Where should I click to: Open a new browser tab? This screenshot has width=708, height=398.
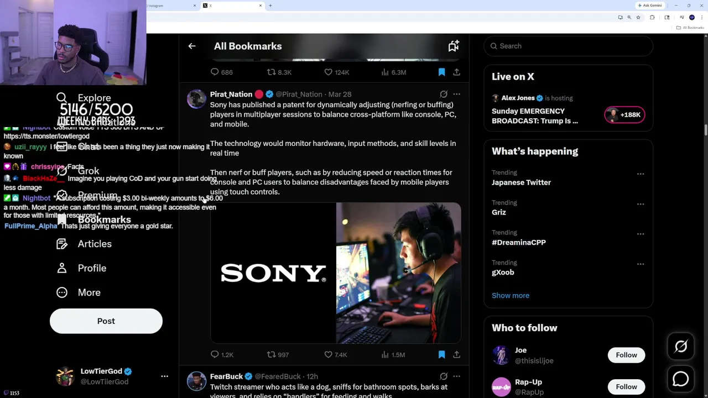point(270,6)
